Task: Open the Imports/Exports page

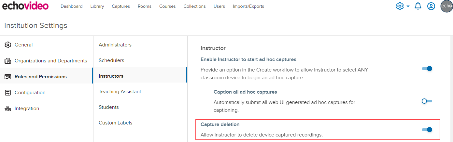Action: (x=248, y=6)
